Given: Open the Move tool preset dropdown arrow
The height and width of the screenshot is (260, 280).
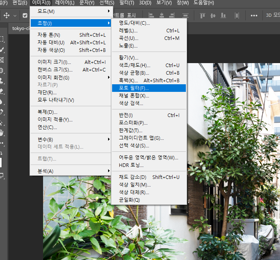Looking at the screenshot, I should (15, 16).
